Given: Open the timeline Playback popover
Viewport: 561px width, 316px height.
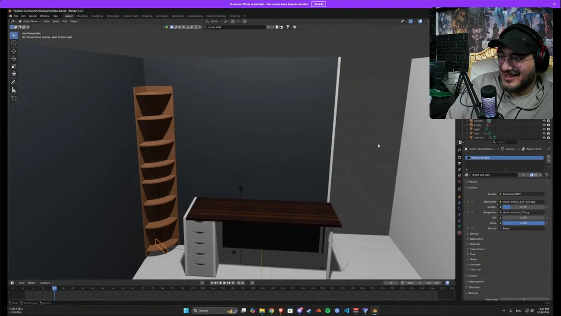Looking at the screenshot, I should (x=45, y=283).
